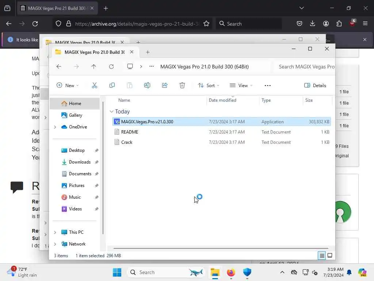Open Firefox application hamburger menu
Screen dimensions: 374x281
click(365, 23)
